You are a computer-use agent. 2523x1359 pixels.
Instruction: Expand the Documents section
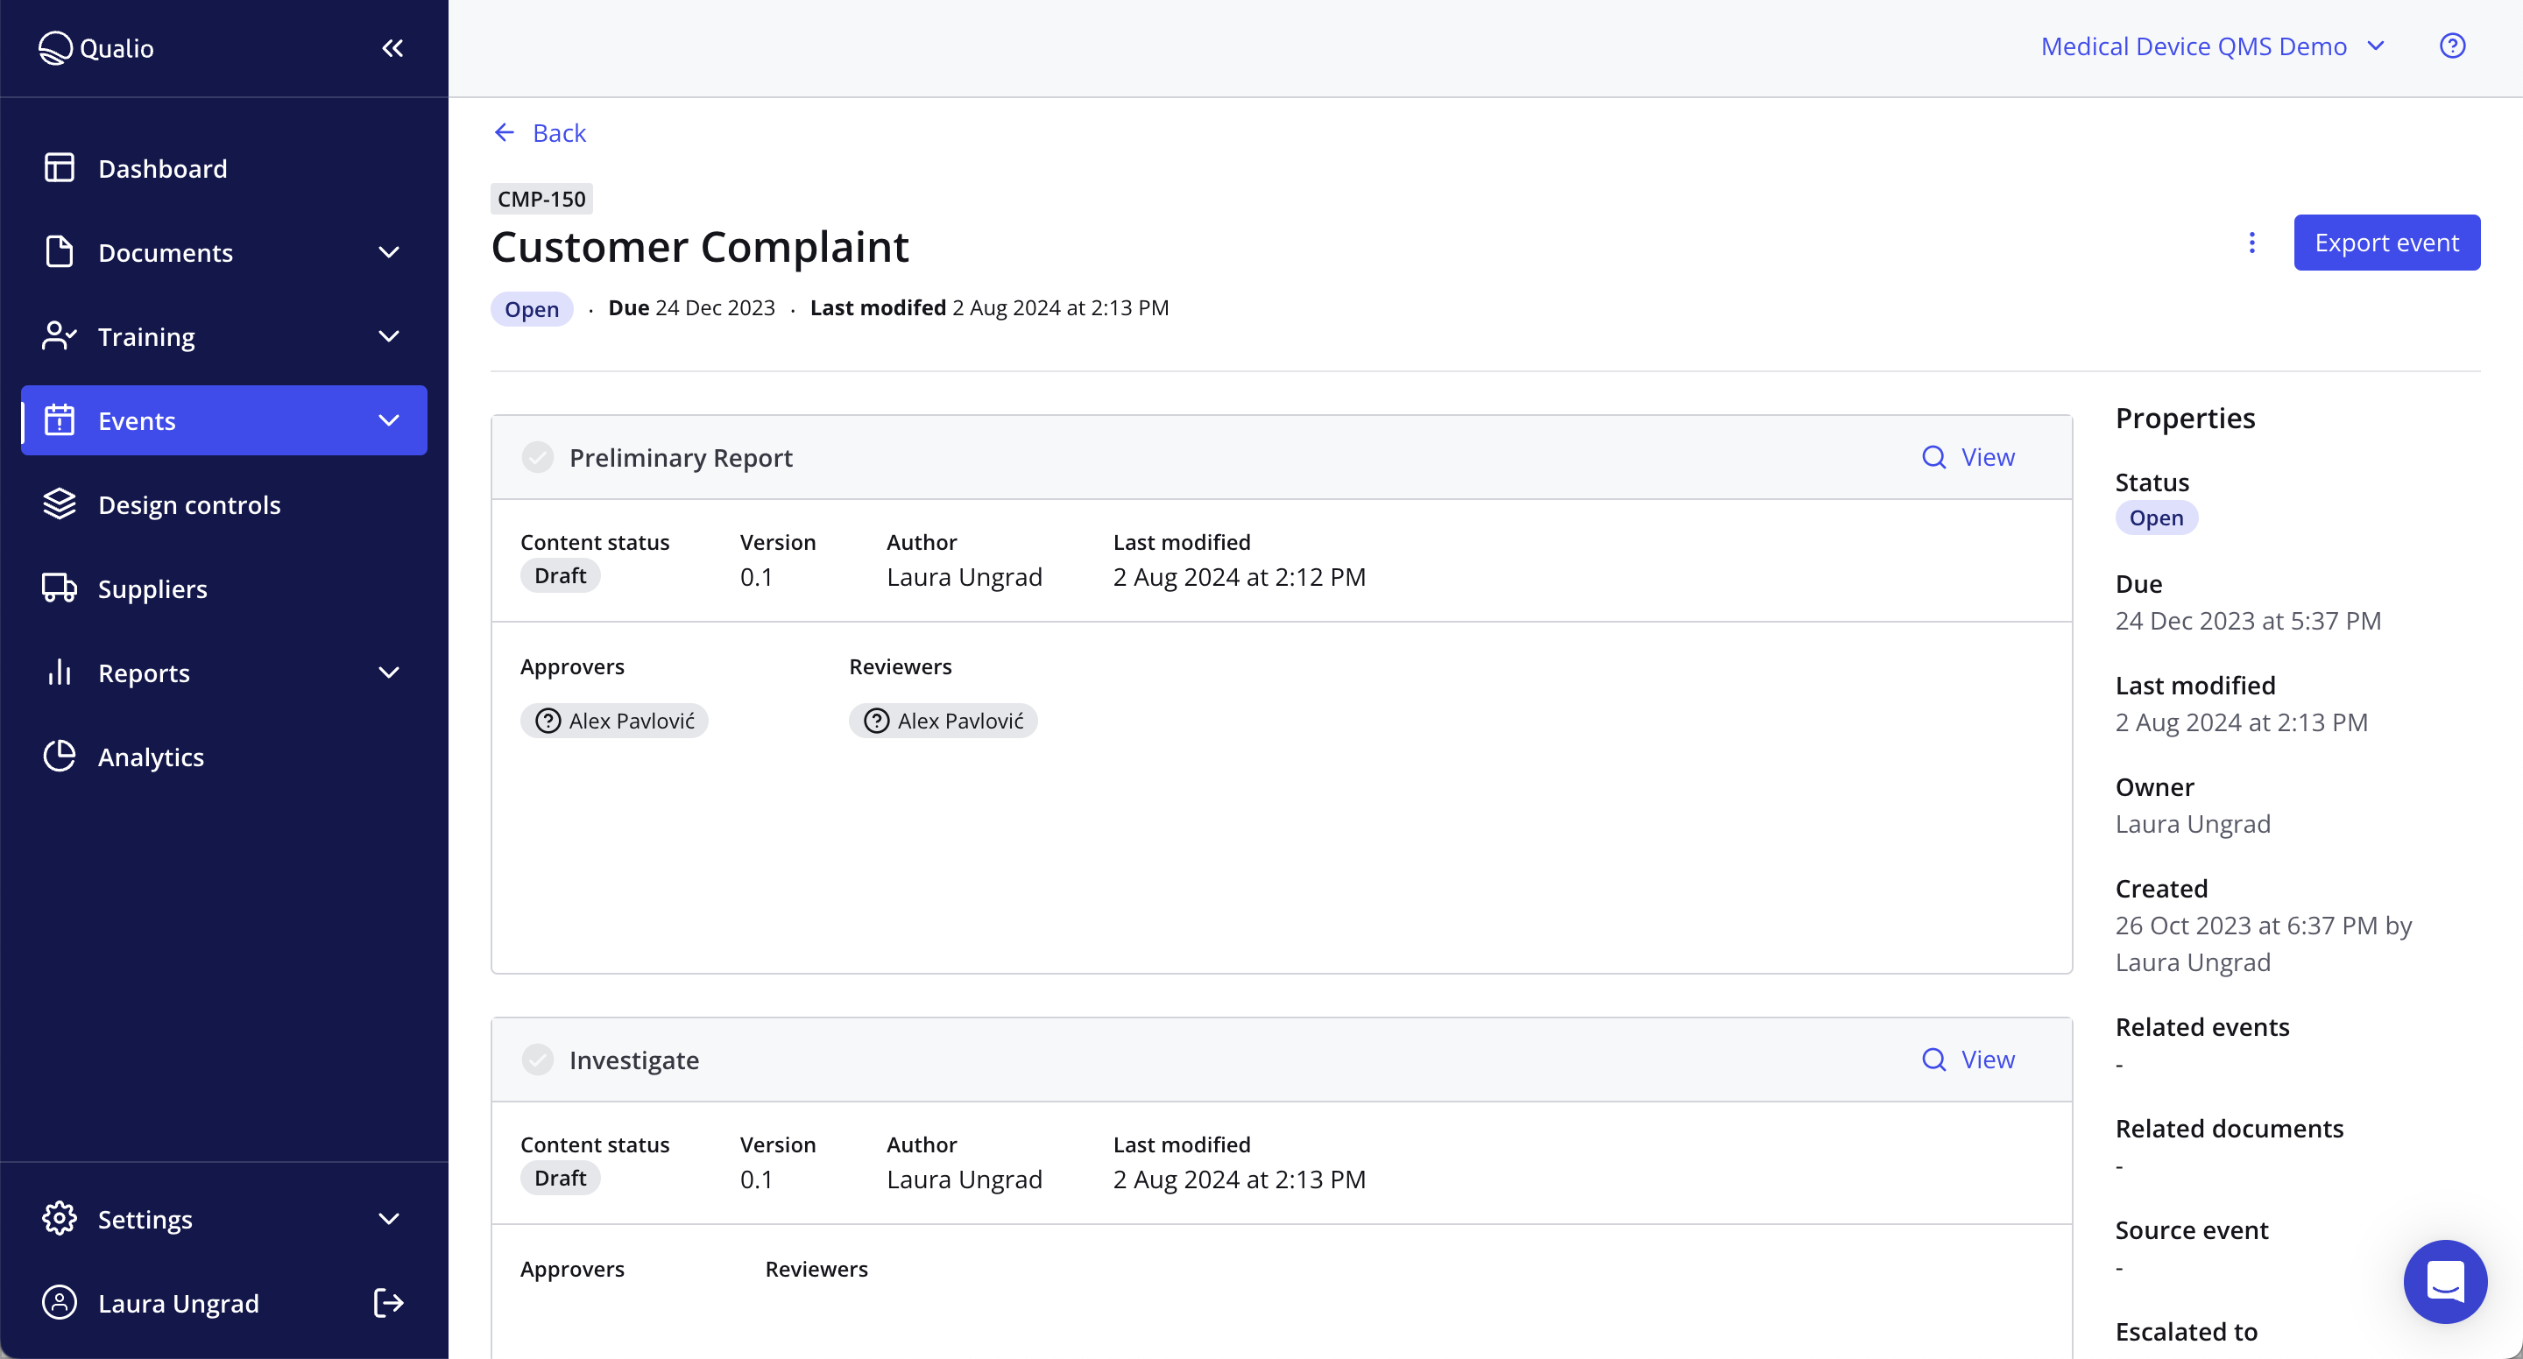coord(389,251)
